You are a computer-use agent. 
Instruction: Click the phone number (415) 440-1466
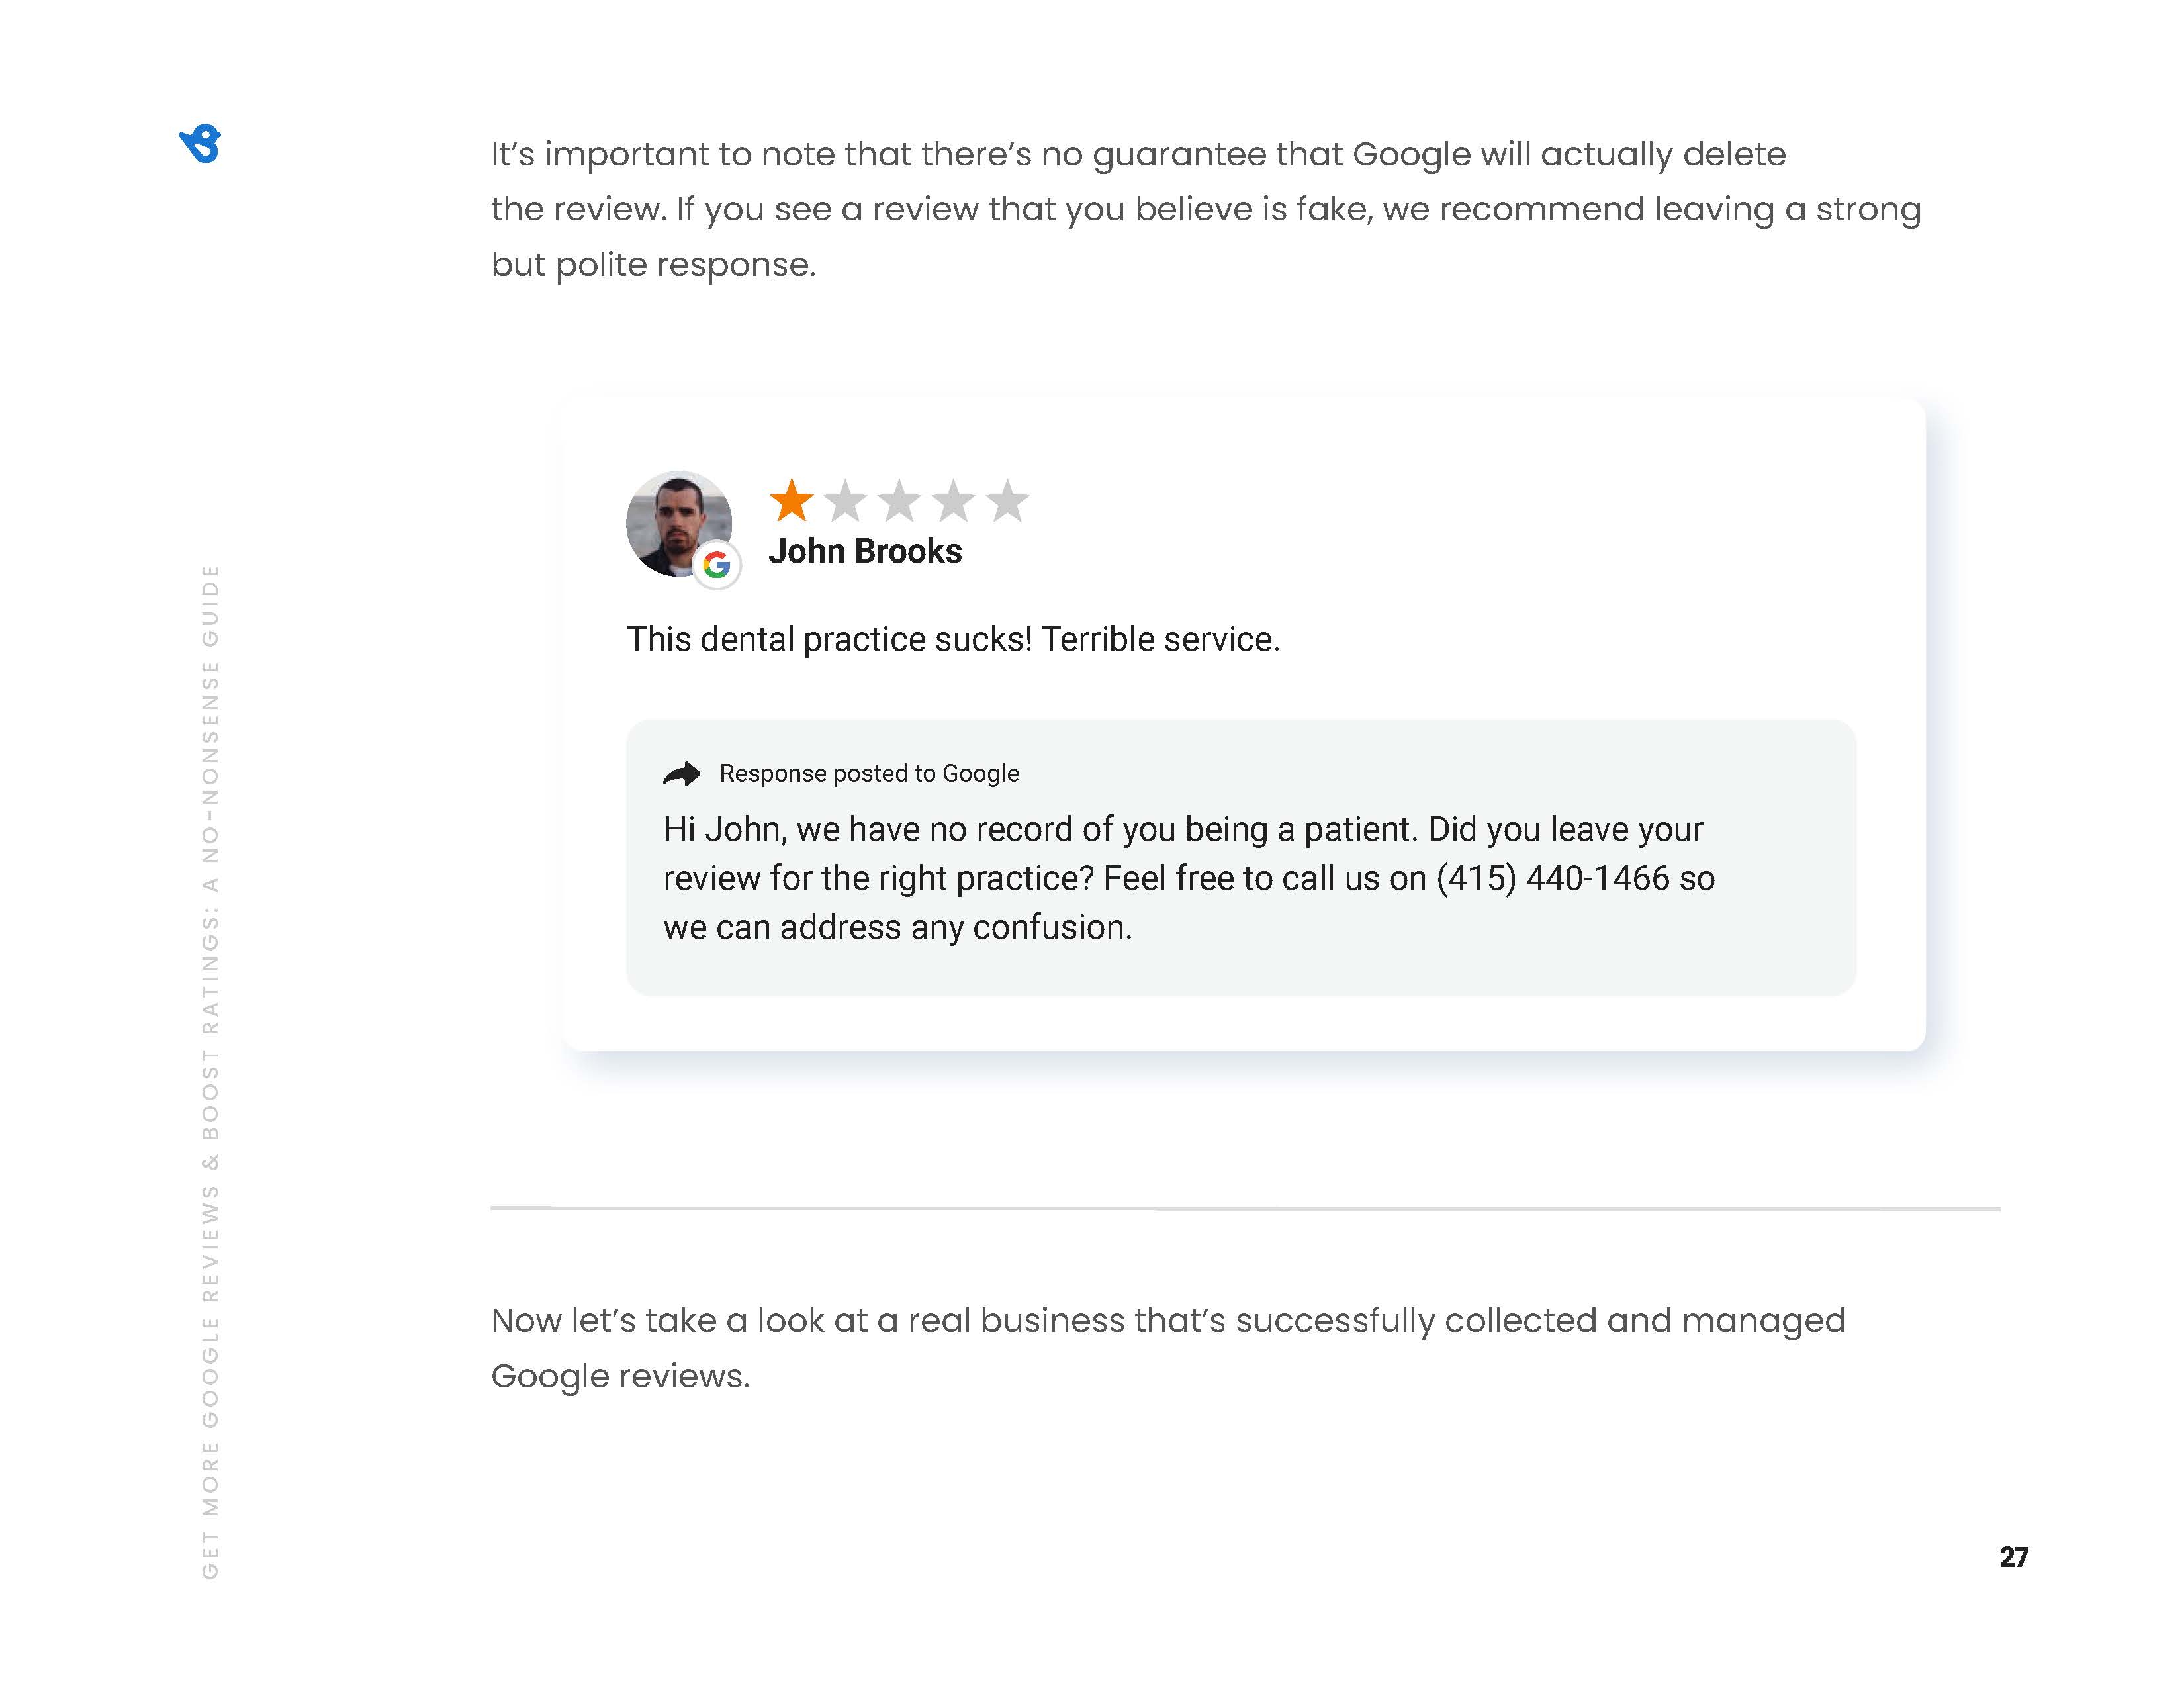pyautogui.click(x=1553, y=879)
